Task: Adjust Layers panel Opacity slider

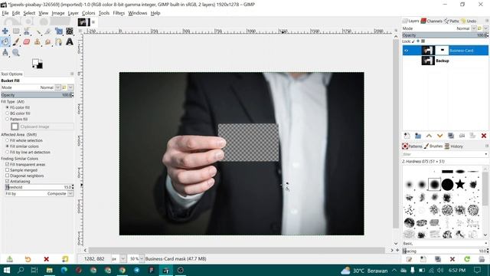Action: [446, 35]
